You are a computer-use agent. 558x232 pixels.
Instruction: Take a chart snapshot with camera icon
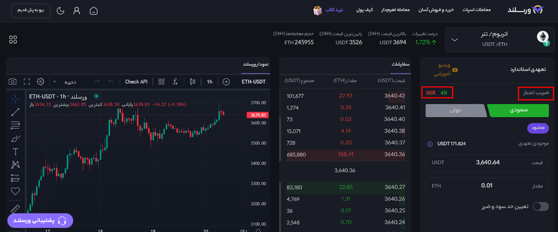(x=12, y=82)
